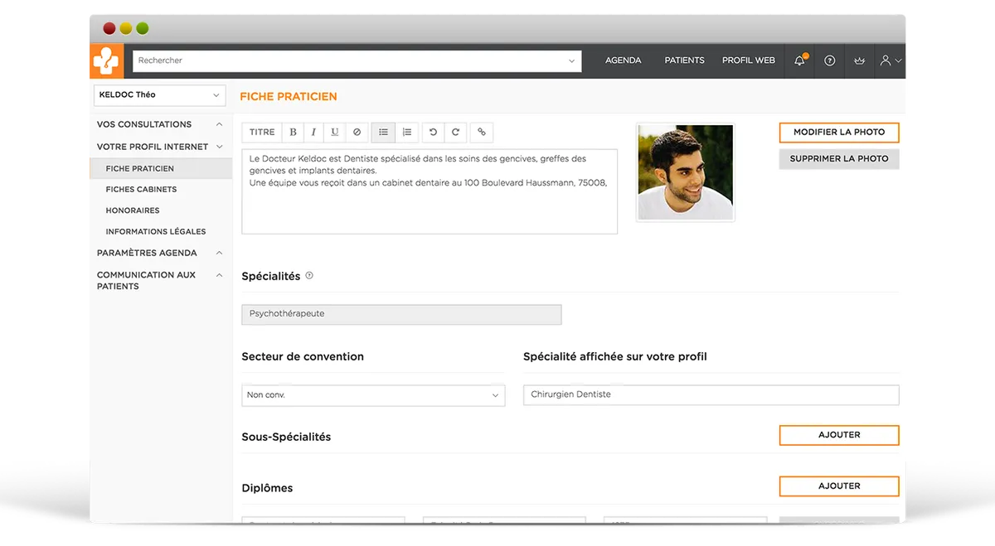Click into the practitioner description text area
This screenshot has width=995, height=546.
[x=430, y=191]
